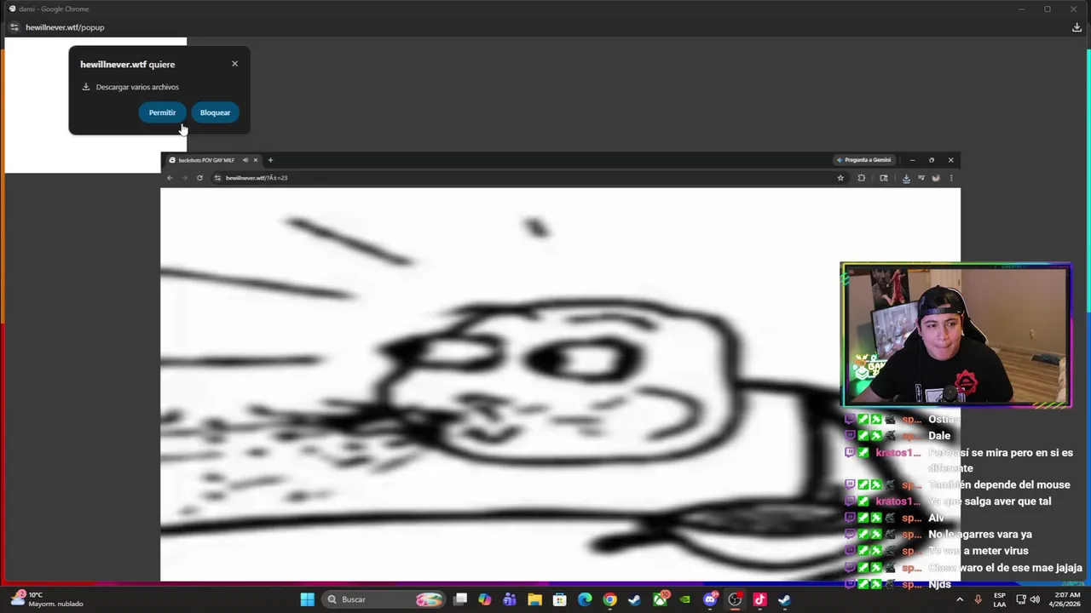Open Task View on the taskbar
1091x613 pixels.
click(460, 599)
